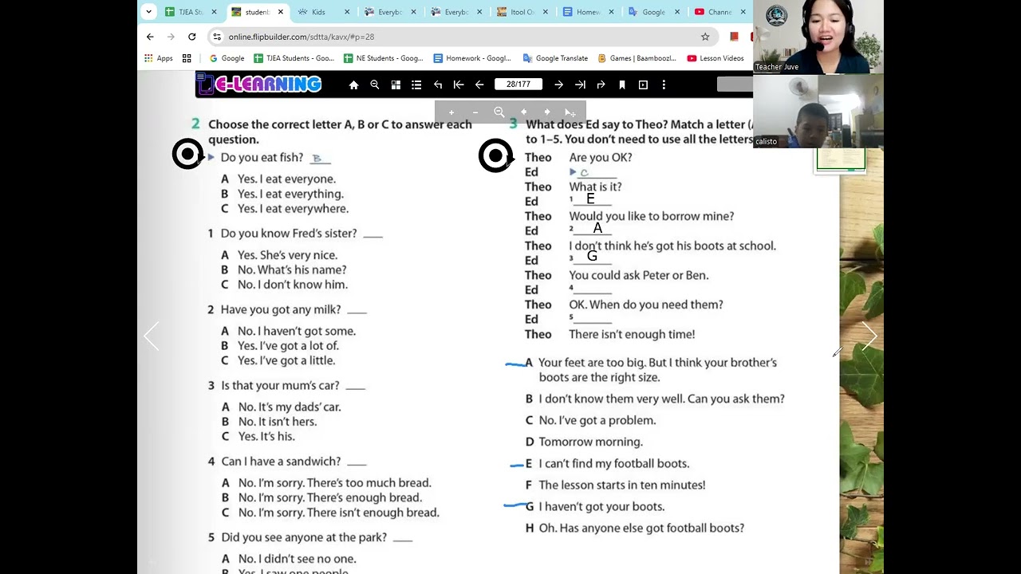Flip to next page with right side arrow

point(869,336)
